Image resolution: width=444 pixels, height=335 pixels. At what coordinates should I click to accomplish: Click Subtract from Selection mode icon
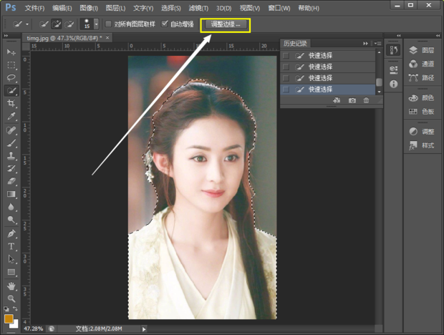tap(69, 24)
